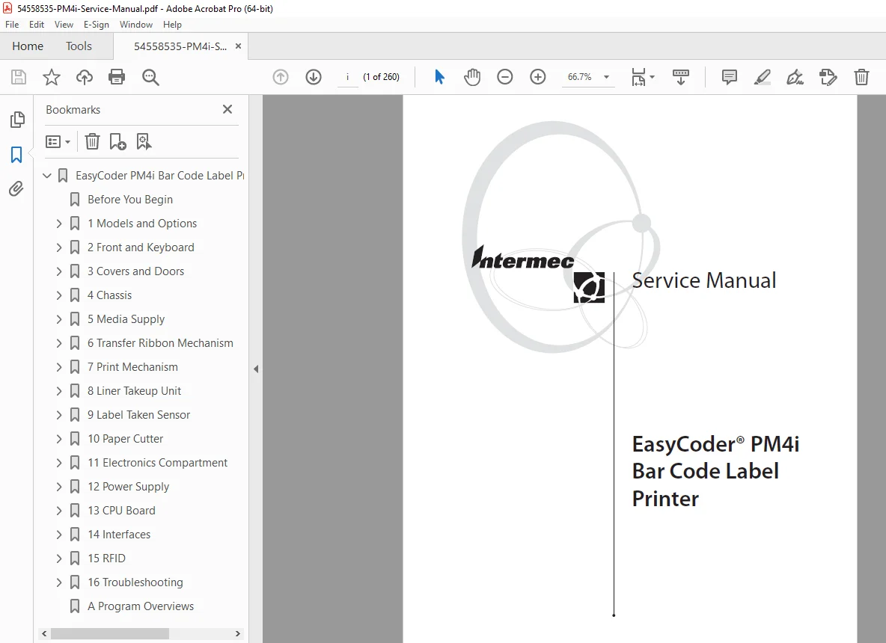Click the fit page width icon
The height and width of the screenshot is (643, 886).
638,77
